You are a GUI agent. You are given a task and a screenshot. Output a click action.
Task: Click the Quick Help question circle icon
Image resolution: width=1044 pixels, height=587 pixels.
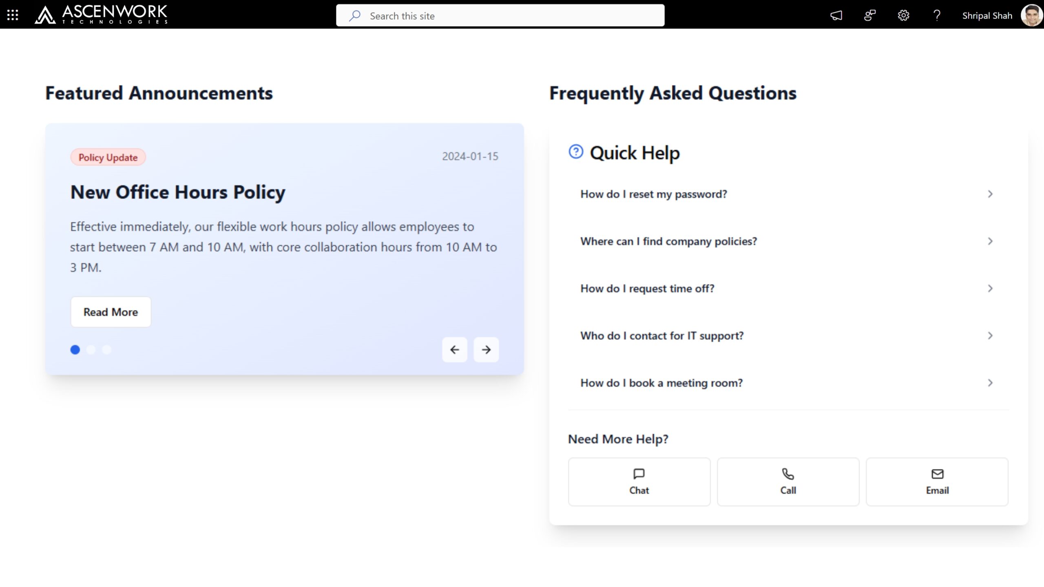coord(576,152)
